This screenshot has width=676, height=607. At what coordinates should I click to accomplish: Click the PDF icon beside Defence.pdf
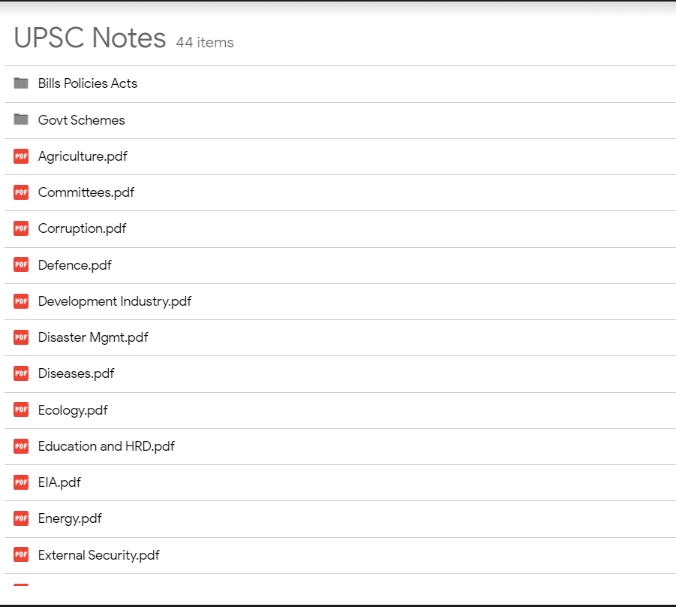(x=21, y=264)
